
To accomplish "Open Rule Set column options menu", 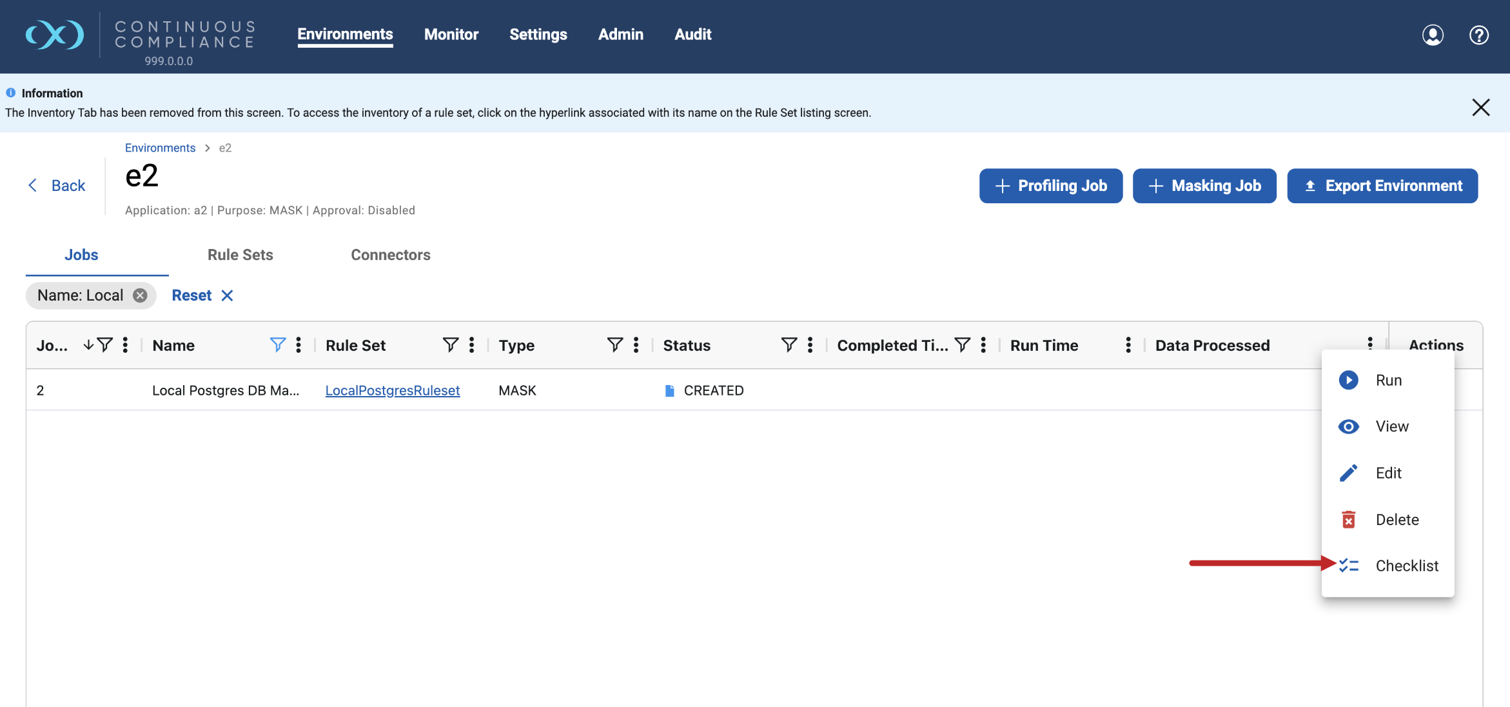I will [x=472, y=345].
